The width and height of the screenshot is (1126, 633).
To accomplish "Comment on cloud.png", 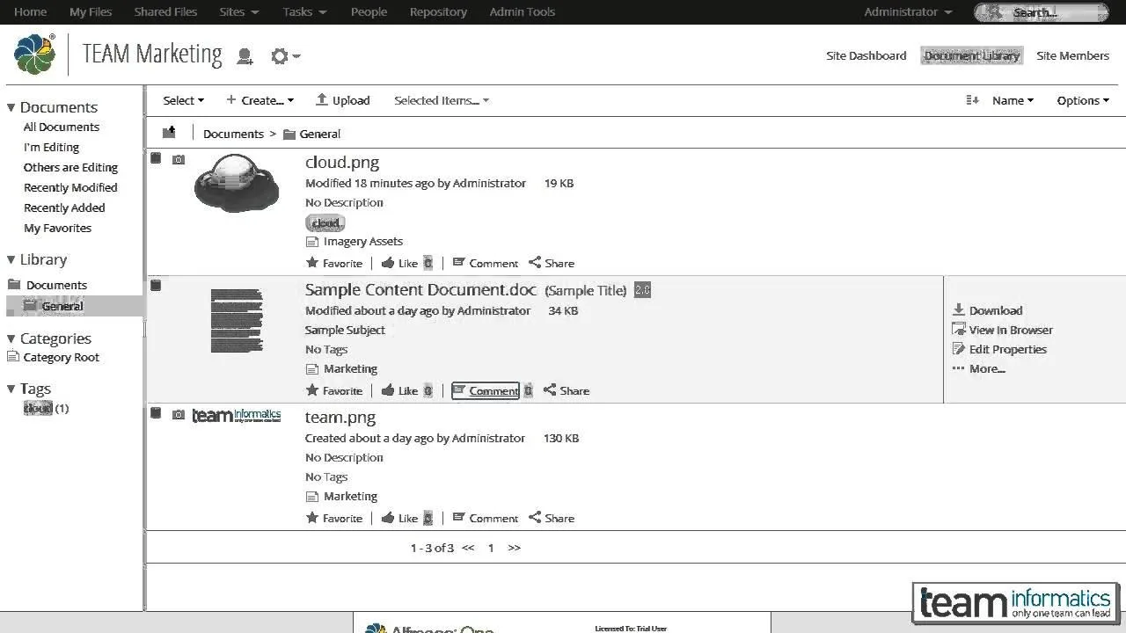I will pos(486,263).
